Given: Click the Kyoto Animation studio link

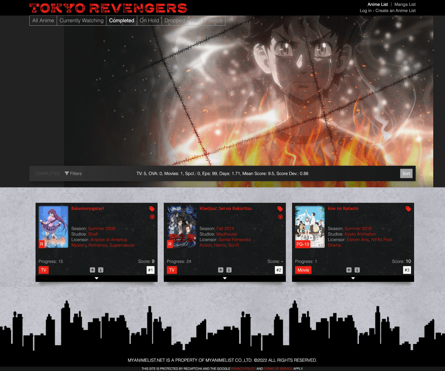Looking at the screenshot, I should pyautogui.click(x=360, y=234).
